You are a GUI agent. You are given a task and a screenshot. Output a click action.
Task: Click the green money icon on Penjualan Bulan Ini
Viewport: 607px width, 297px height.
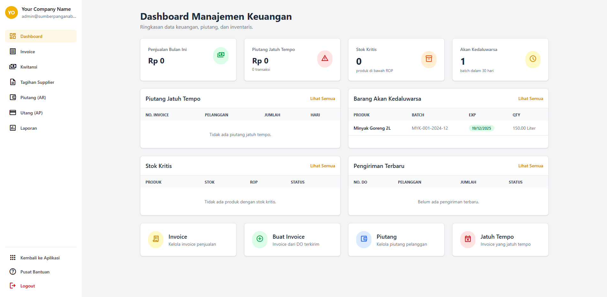coord(221,55)
